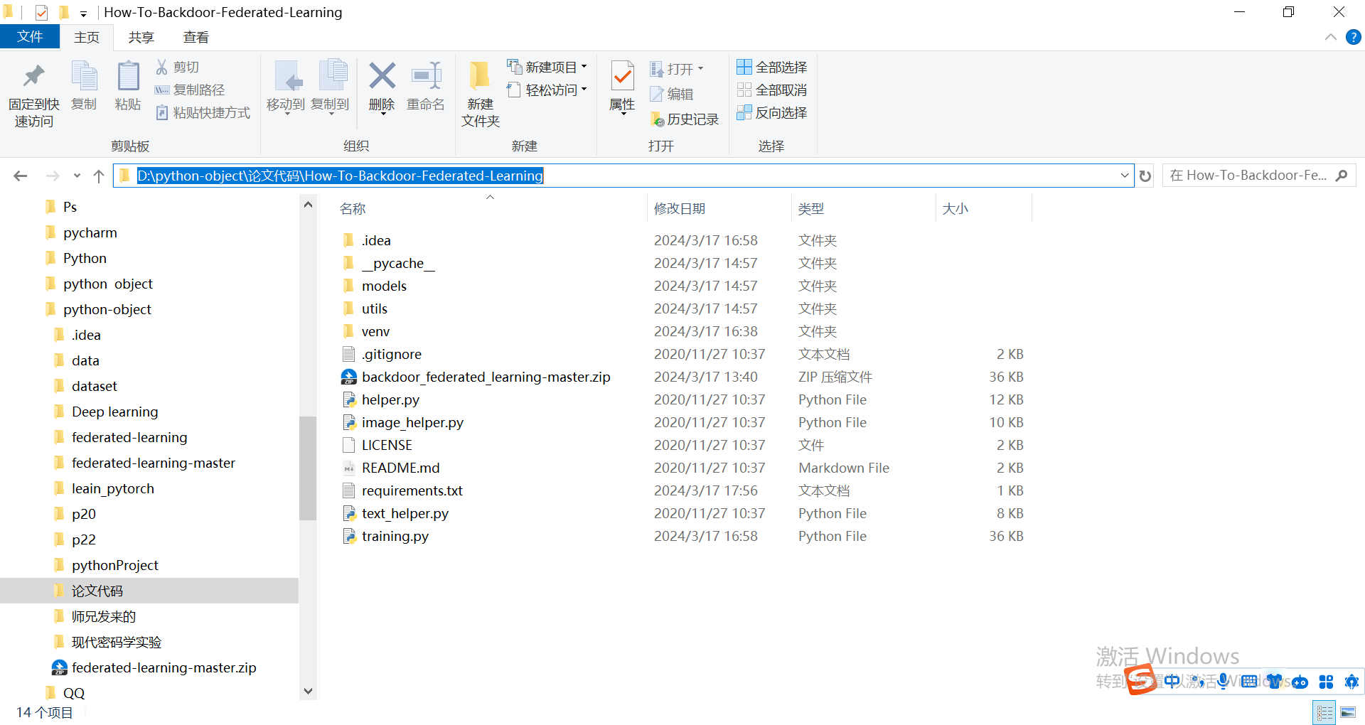Click the 新建文件夹 new folder icon

pos(480,76)
